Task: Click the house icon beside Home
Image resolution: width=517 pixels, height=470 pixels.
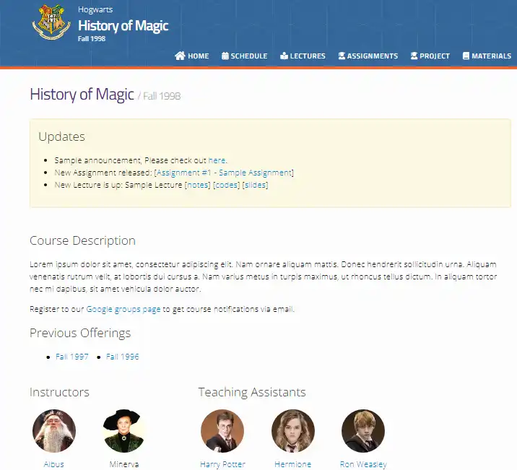Action: pos(180,56)
